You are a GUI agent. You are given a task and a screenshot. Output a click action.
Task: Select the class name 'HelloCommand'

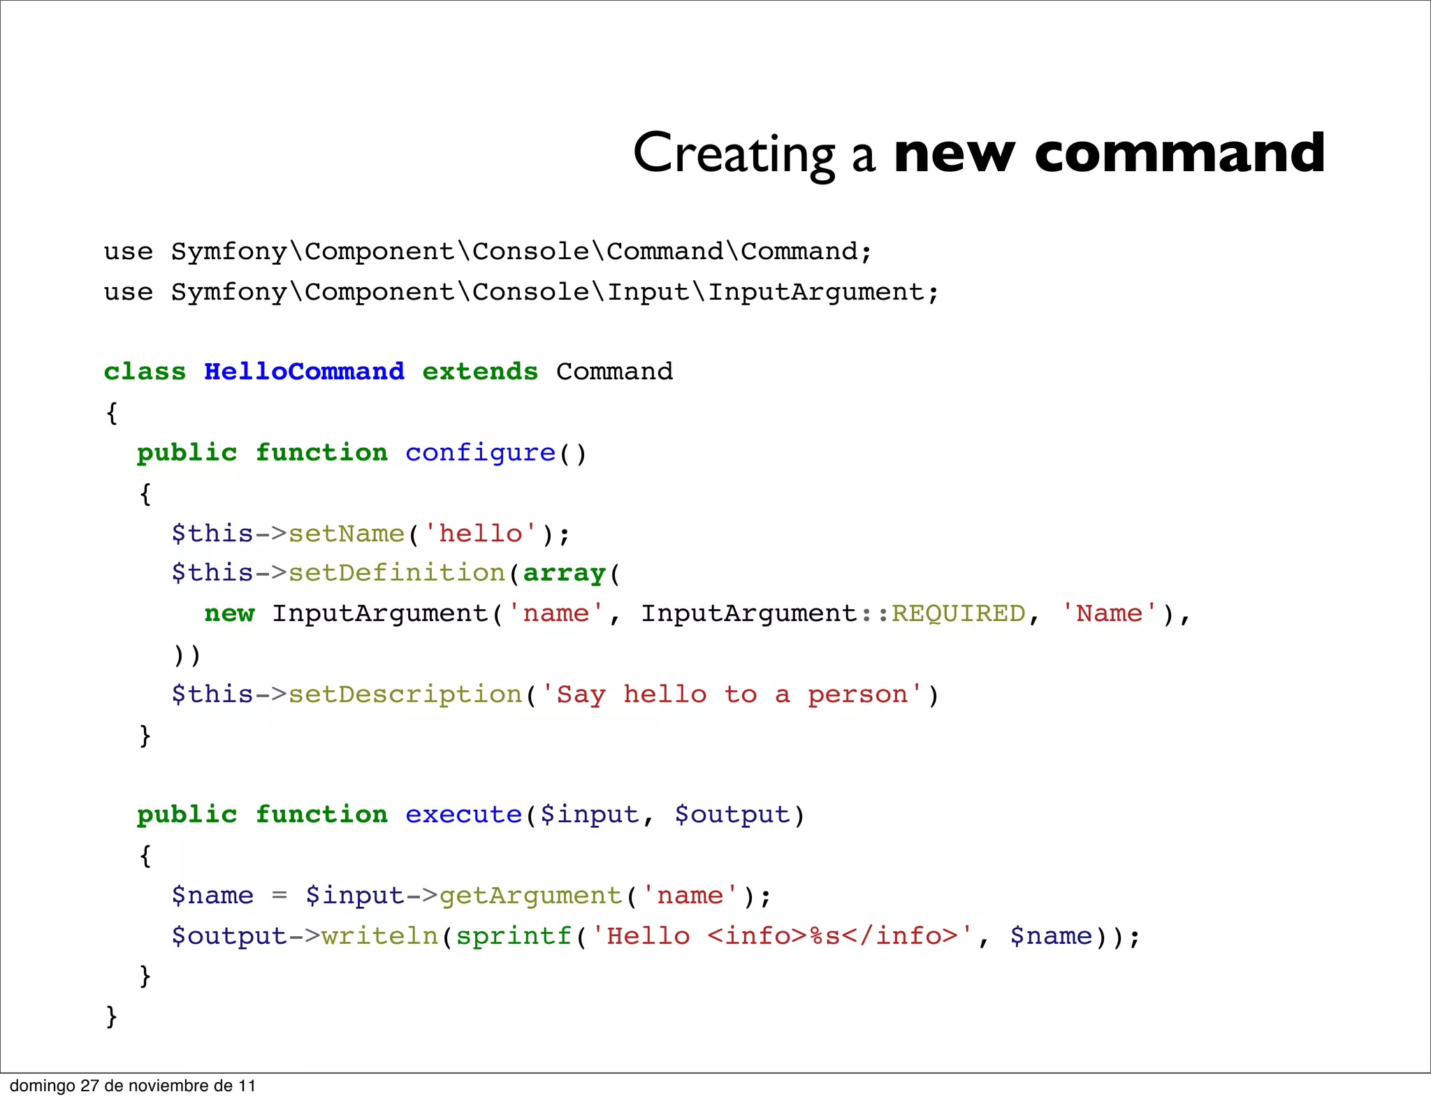[x=304, y=371]
